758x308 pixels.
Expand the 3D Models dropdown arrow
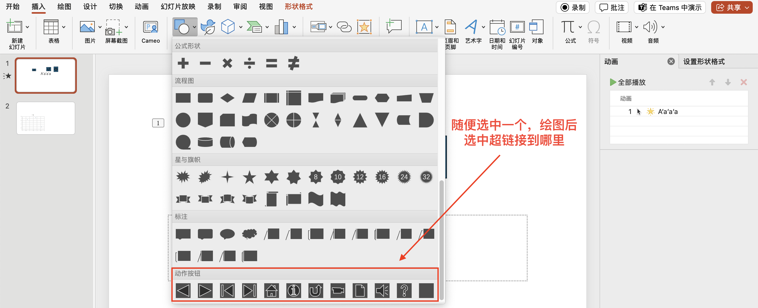[240, 27]
